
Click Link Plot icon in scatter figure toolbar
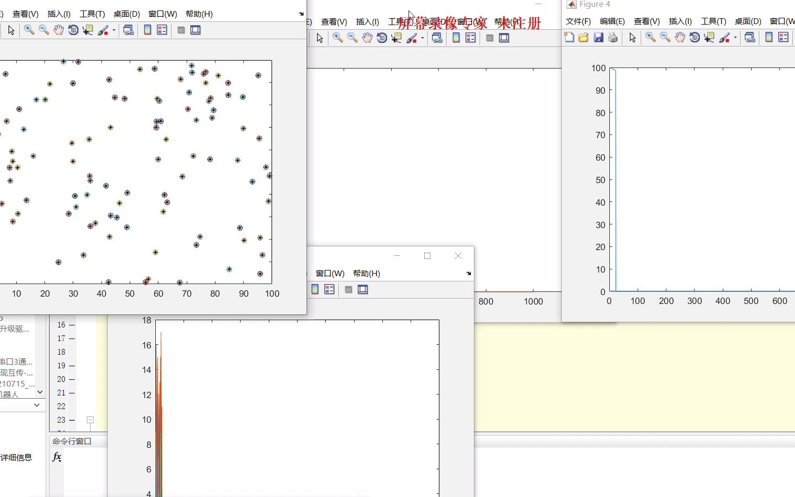[128, 30]
